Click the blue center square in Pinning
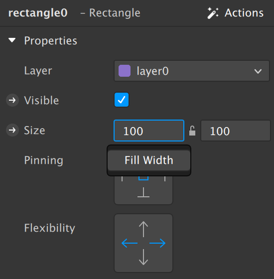The height and width of the screenshot is (279, 274). 143,178
